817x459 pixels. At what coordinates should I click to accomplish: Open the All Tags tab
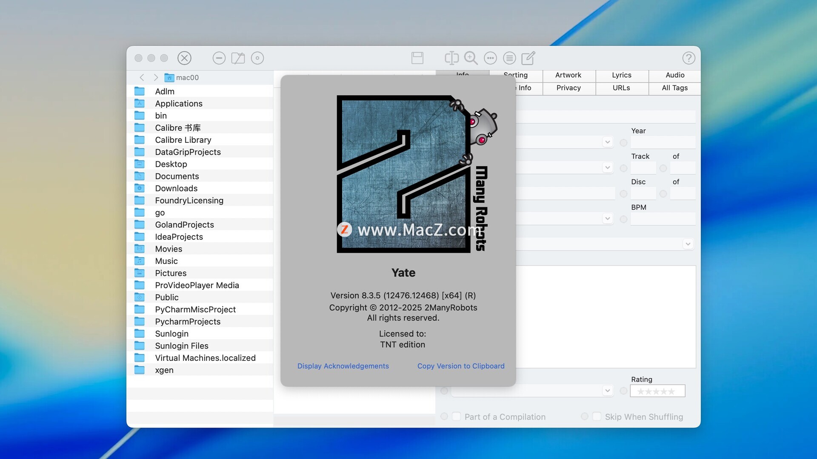(674, 88)
